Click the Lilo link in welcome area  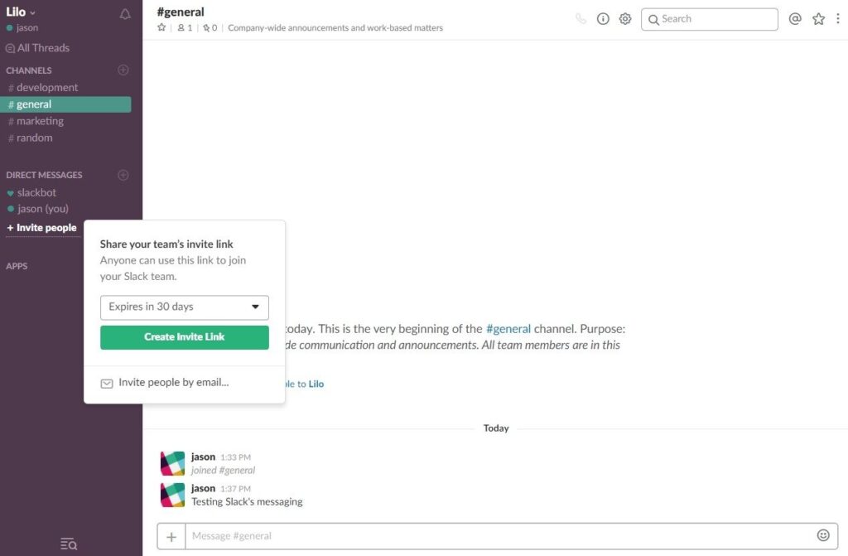pyautogui.click(x=316, y=384)
